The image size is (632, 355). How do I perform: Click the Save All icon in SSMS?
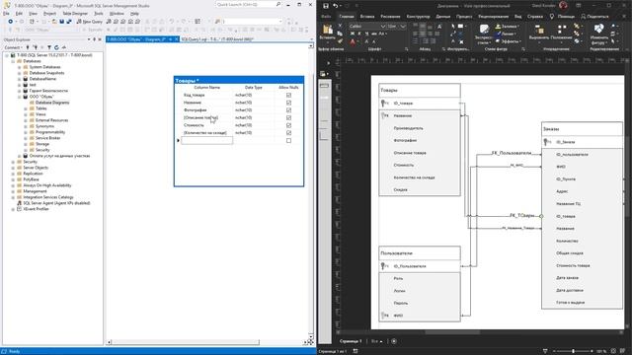click(69, 22)
